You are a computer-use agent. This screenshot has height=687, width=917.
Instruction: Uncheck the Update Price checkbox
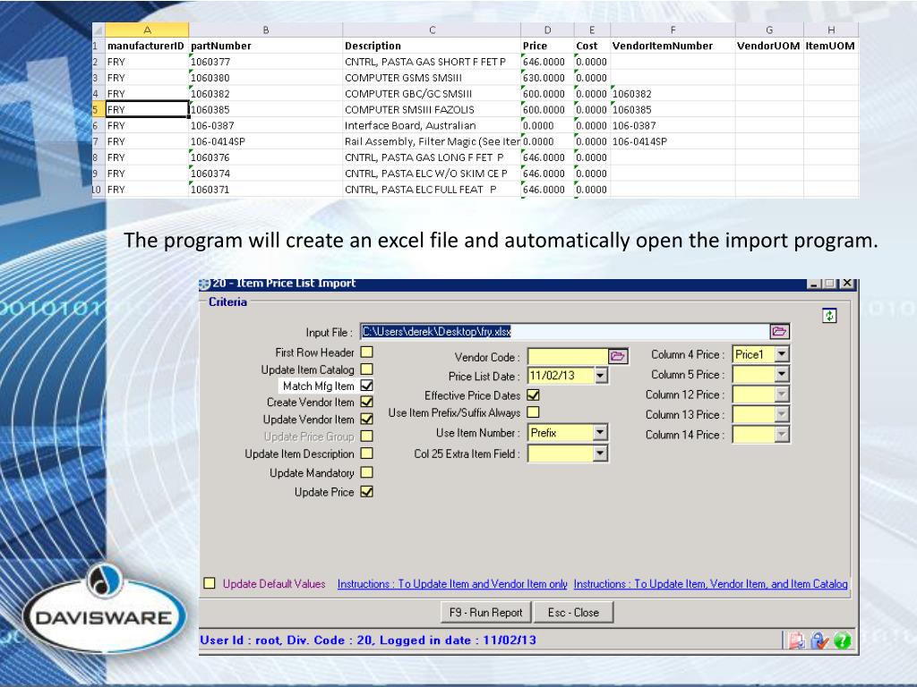(366, 492)
